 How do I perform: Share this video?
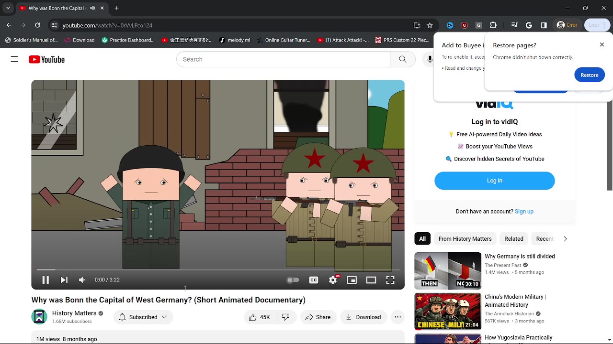[x=318, y=317]
